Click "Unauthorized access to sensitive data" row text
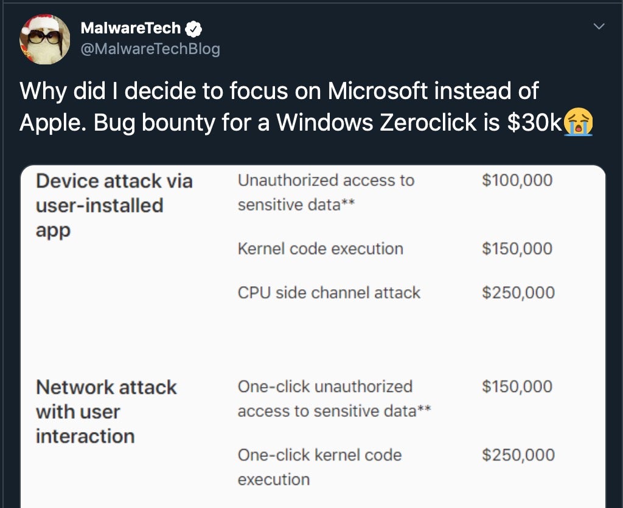Image resolution: width=623 pixels, height=508 pixels. click(325, 192)
